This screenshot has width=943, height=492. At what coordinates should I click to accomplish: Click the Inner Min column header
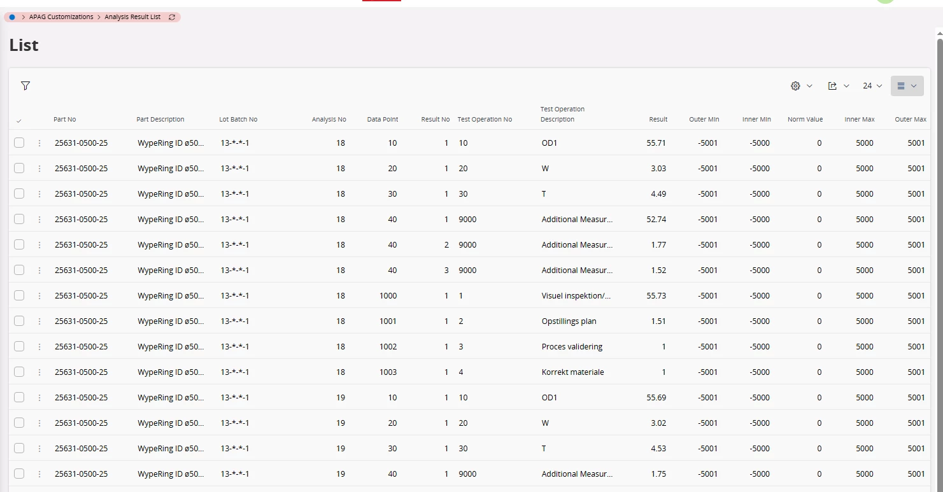(x=756, y=120)
